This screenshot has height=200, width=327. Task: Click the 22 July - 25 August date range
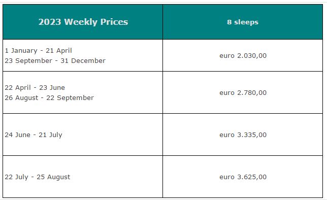tap(38, 177)
